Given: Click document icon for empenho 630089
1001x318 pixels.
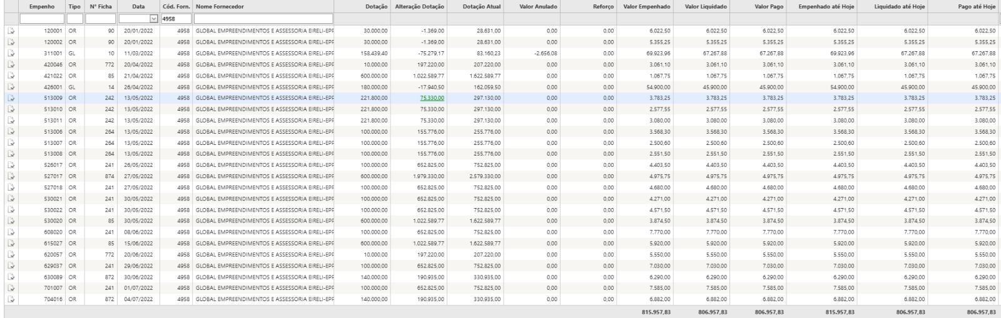Looking at the screenshot, I should tap(11, 277).
